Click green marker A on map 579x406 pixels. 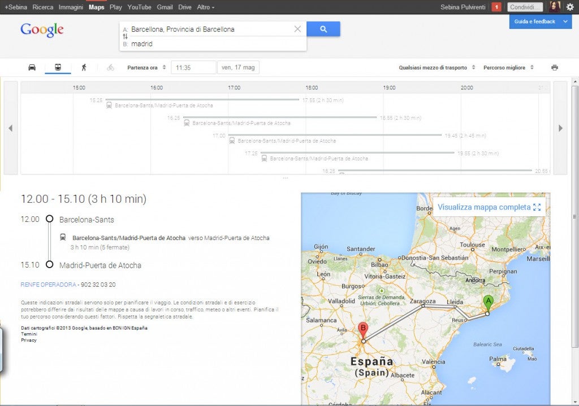click(x=488, y=304)
